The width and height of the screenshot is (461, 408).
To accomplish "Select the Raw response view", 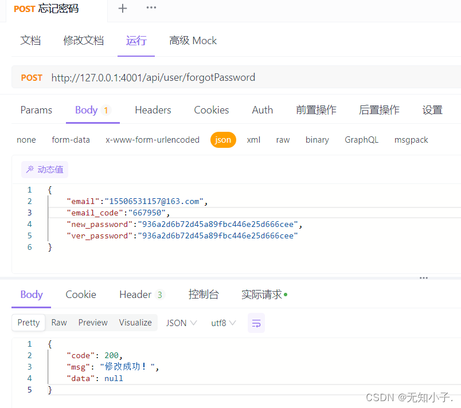I will [x=59, y=323].
